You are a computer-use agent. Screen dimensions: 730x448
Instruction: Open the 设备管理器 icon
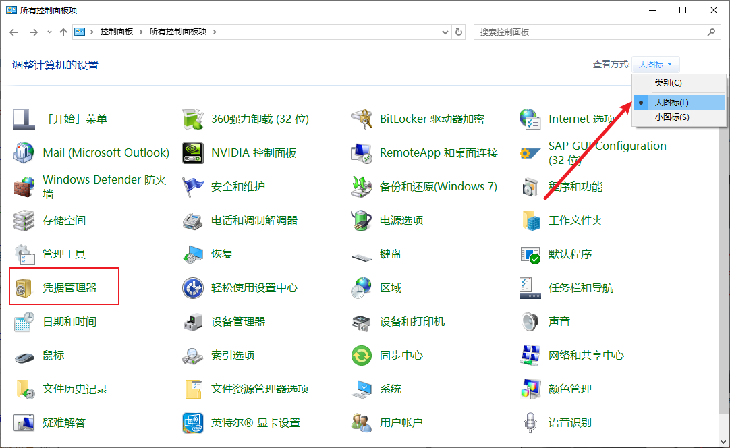coord(193,322)
